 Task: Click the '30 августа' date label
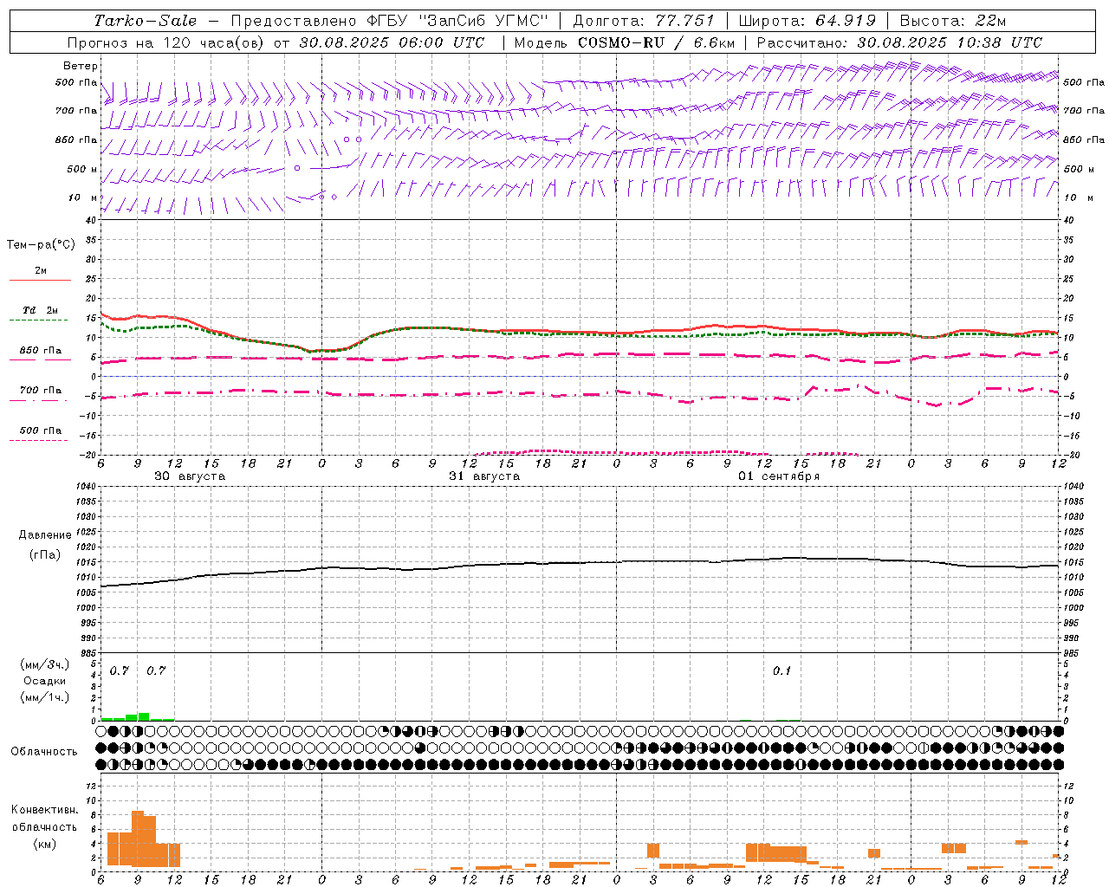(x=190, y=476)
